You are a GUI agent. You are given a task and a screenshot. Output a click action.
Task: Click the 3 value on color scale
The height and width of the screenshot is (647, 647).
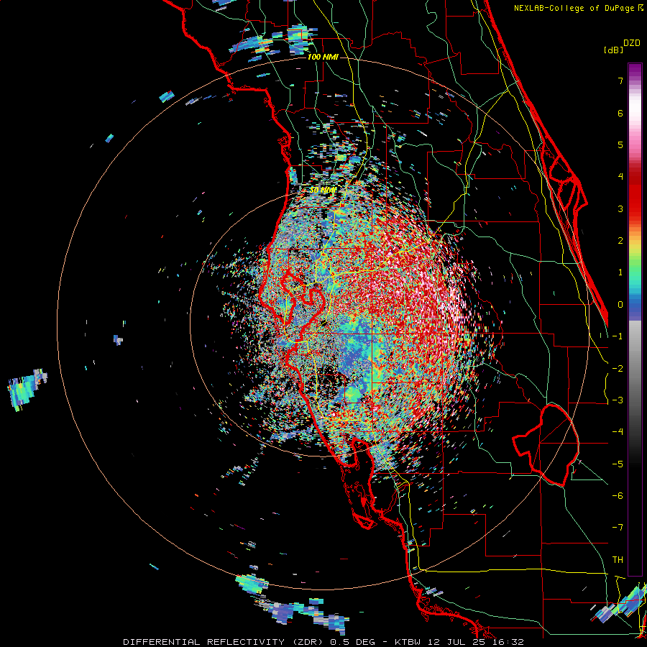coord(620,208)
